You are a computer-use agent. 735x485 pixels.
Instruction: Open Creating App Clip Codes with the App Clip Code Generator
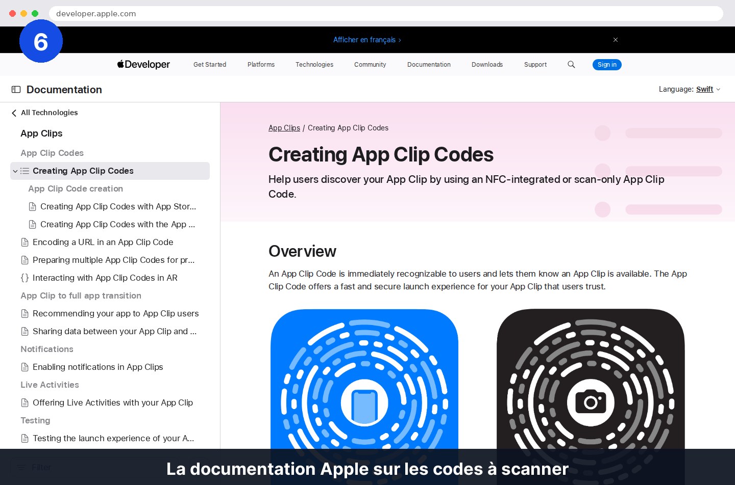tap(117, 224)
